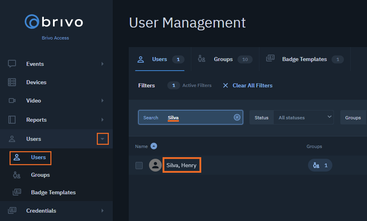
Task: Clear search text with the X icon
Action: click(237, 117)
